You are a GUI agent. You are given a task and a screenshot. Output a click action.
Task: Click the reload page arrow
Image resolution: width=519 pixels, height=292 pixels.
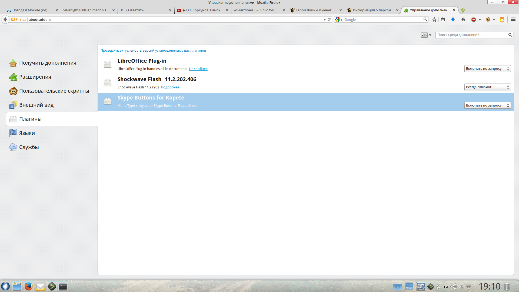pyautogui.click(x=329, y=19)
